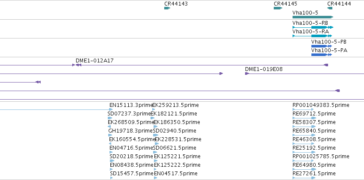Select the CR44143 gene feature label

176,4
